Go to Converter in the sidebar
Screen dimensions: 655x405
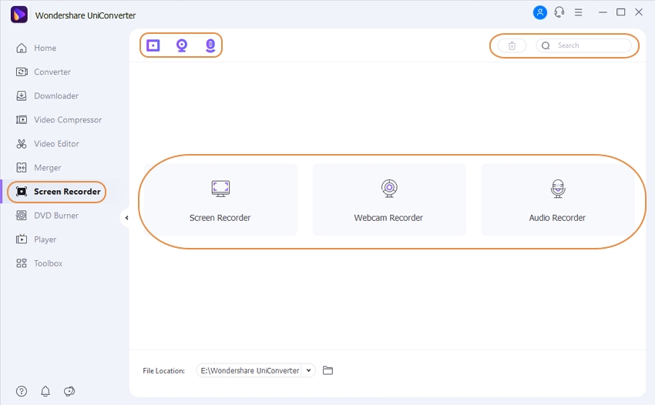[x=52, y=72]
